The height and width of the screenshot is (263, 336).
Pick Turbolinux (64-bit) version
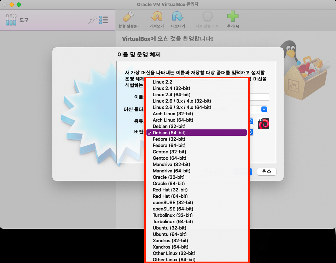pos(197,221)
